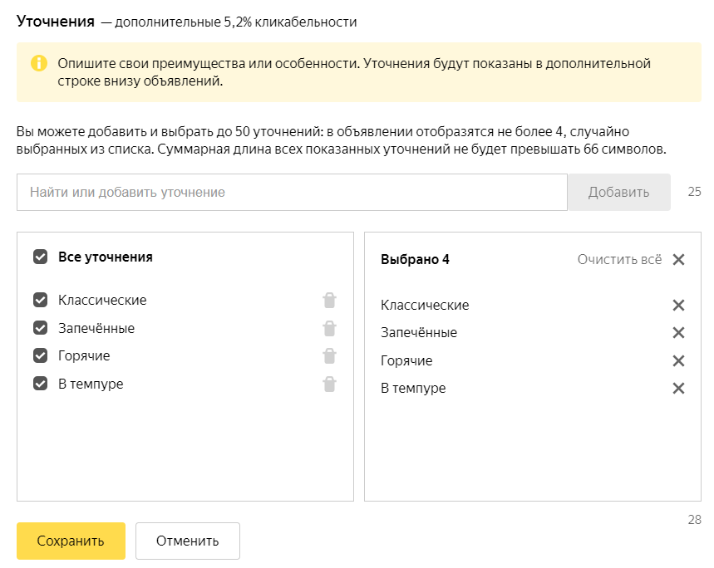Screen dimensions: 714x568
Task: Delete the Классические item with trash icon
Action: 329,300
